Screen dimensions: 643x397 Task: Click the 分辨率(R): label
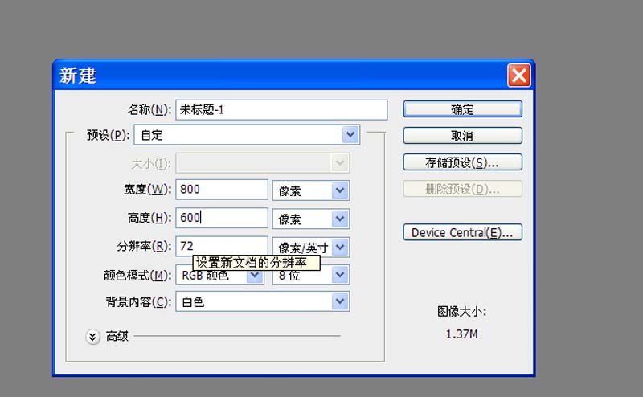[x=144, y=246]
